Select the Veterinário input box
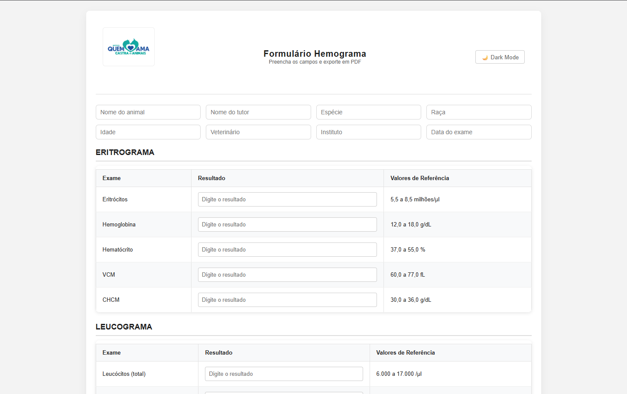Viewport: 627px width, 394px height. [258, 132]
